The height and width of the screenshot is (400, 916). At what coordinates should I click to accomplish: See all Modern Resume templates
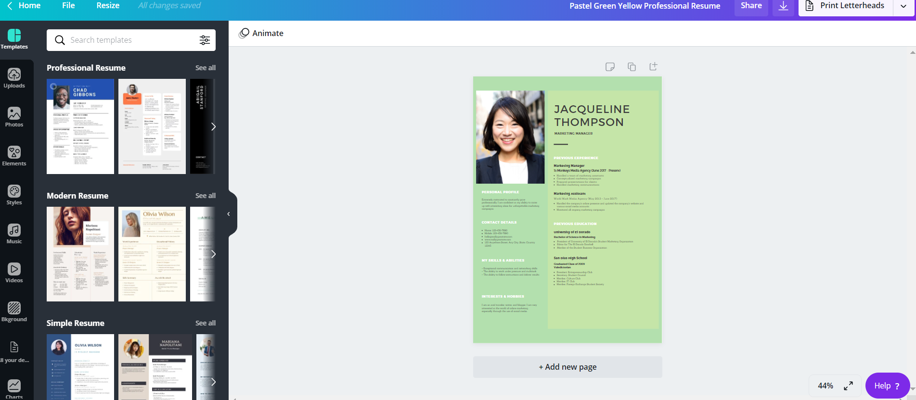pyautogui.click(x=206, y=196)
